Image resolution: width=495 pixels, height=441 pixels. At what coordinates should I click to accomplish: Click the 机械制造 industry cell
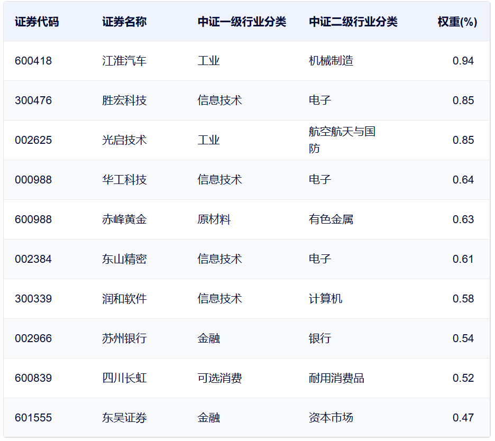pyautogui.click(x=331, y=61)
